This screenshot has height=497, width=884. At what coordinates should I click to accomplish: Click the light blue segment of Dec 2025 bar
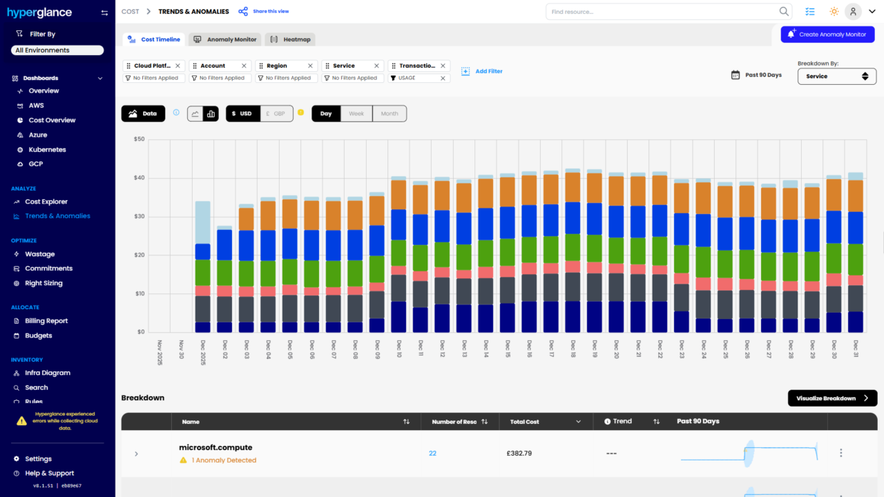[x=202, y=222]
